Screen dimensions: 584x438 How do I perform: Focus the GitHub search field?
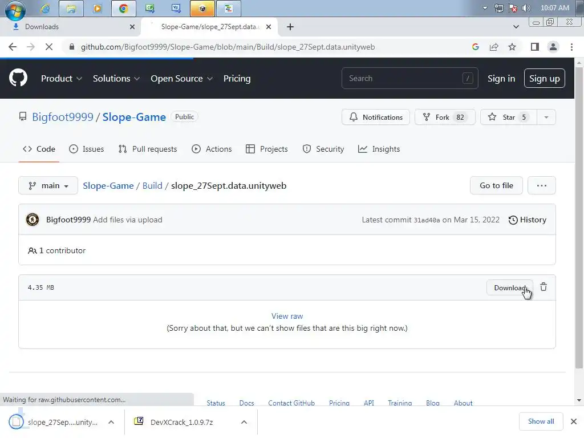pos(409,78)
